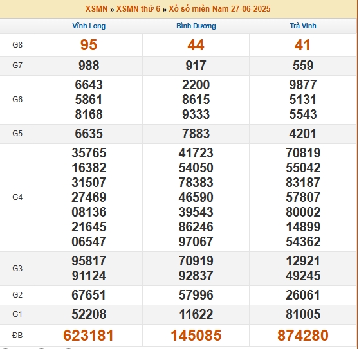Click G4 number 35765
Screen dimensions: 359x349
(89, 153)
